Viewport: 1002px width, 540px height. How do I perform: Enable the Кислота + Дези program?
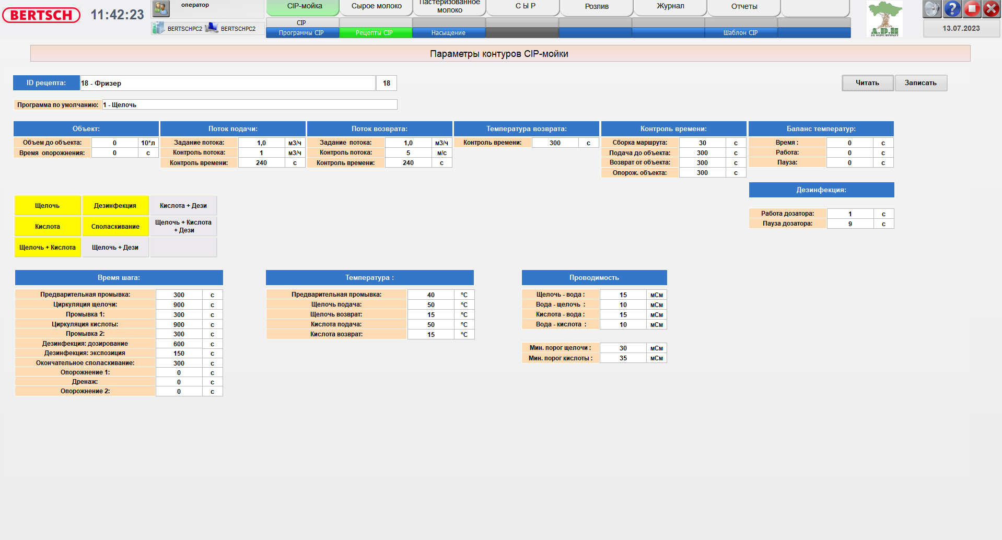click(183, 206)
